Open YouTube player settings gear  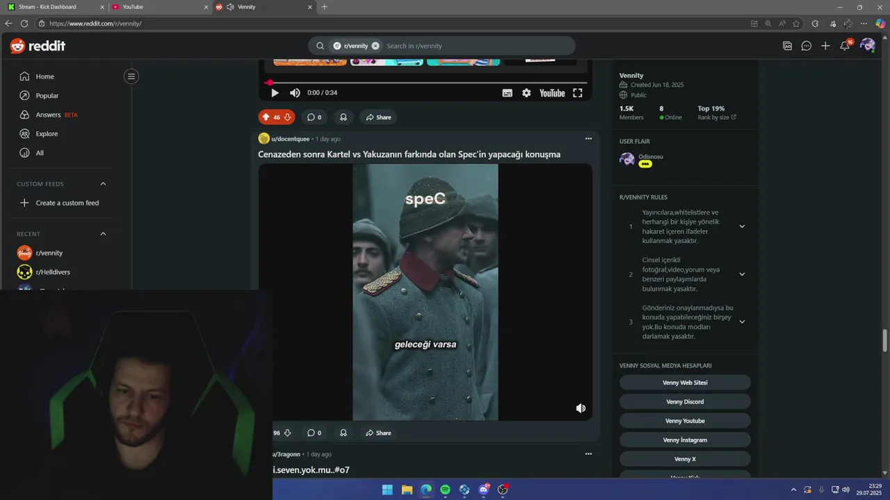coord(526,93)
